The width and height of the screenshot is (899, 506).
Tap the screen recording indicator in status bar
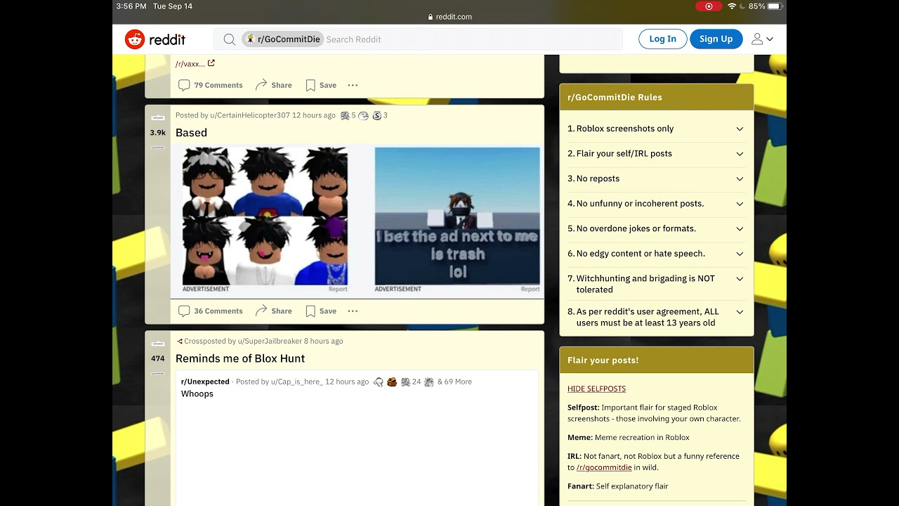708,6
